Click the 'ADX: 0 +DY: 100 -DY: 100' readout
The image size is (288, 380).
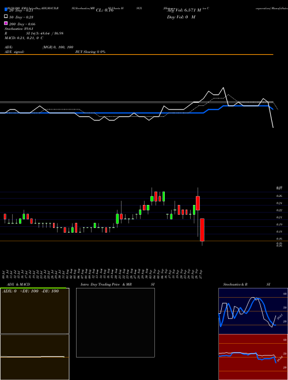pyautogui.click(x=31, y=291)
